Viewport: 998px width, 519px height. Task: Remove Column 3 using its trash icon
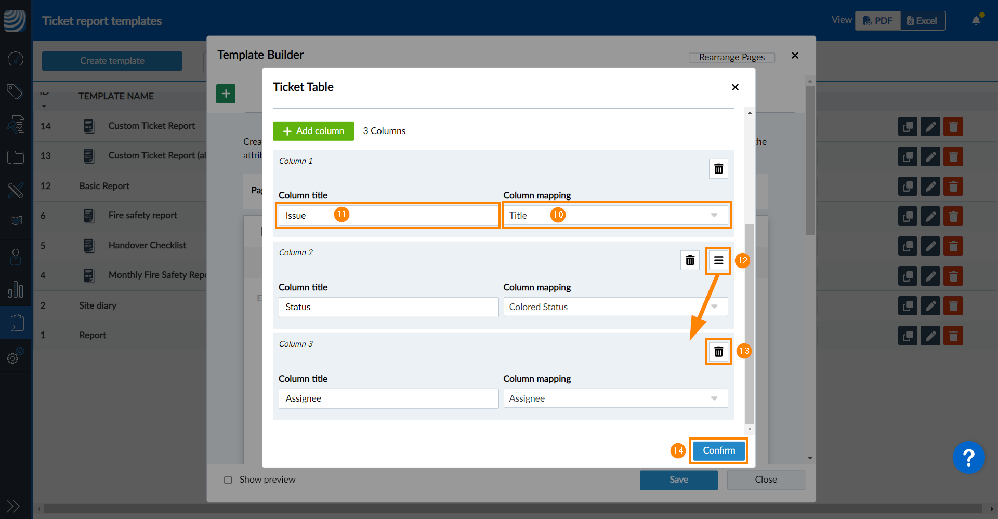[718, 352]
